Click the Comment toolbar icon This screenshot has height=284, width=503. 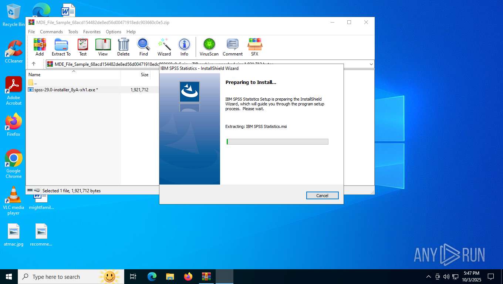233,47
